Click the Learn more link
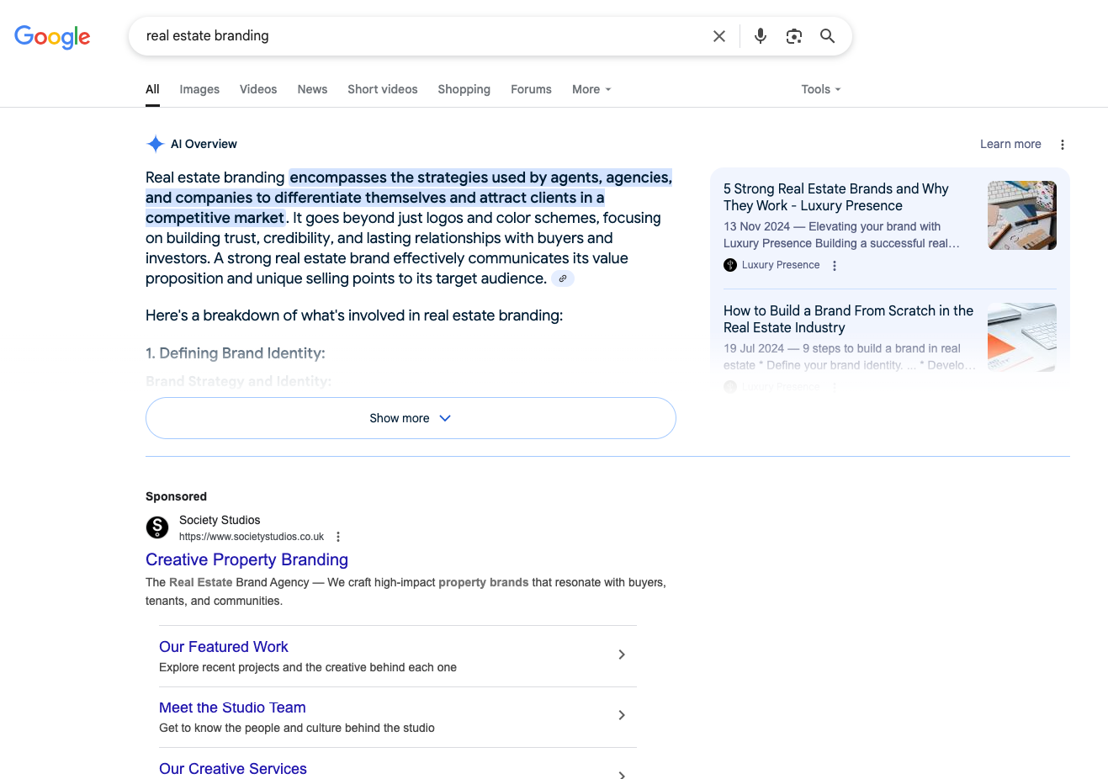 1010,144
